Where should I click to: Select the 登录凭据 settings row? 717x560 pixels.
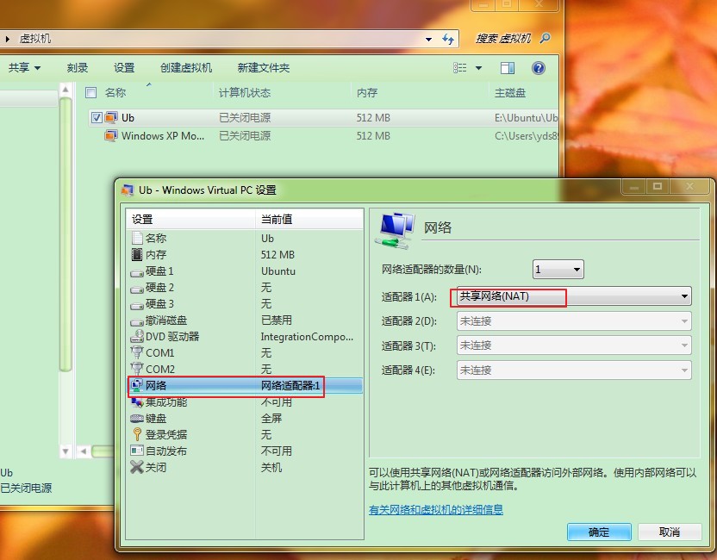pyautogui.click(x=245, y=435)
